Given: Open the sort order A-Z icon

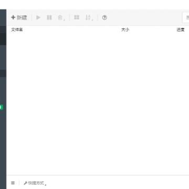Looking at the screenshot, I should [x=89, y=18].
